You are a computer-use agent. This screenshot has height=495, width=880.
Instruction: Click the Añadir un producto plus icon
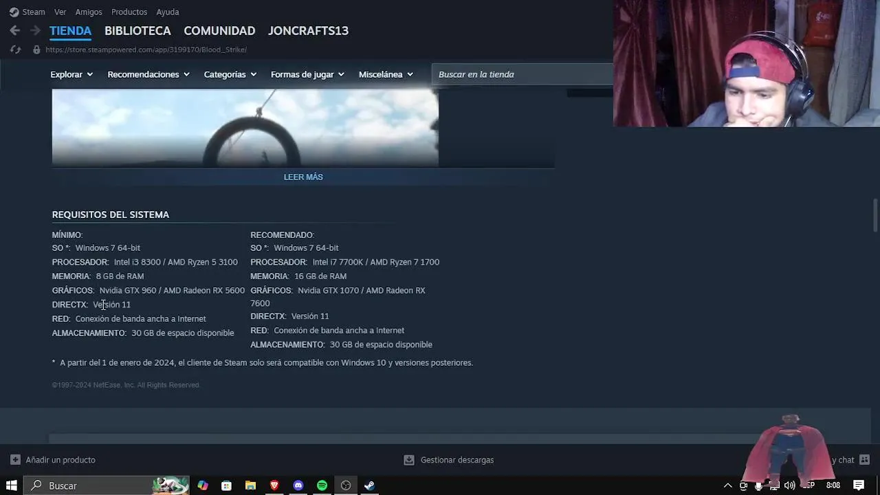(15, 460)
